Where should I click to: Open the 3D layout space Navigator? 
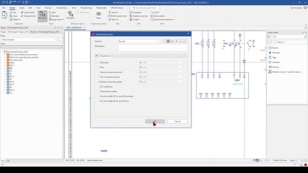pyautogui.click(x=70, y=15)
